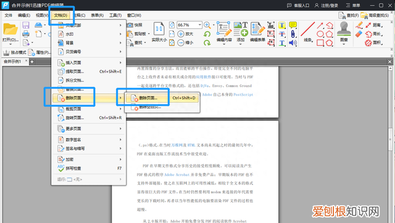Screen dimensions: 395x223
Task: Select the 编辑表单 (Edit form) tool
Action: click(257, 32)
